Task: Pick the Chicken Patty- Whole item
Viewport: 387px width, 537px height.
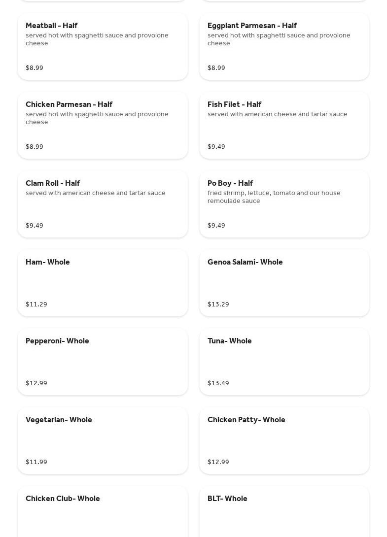Action: pyautogui.click(x=284, y=440)
